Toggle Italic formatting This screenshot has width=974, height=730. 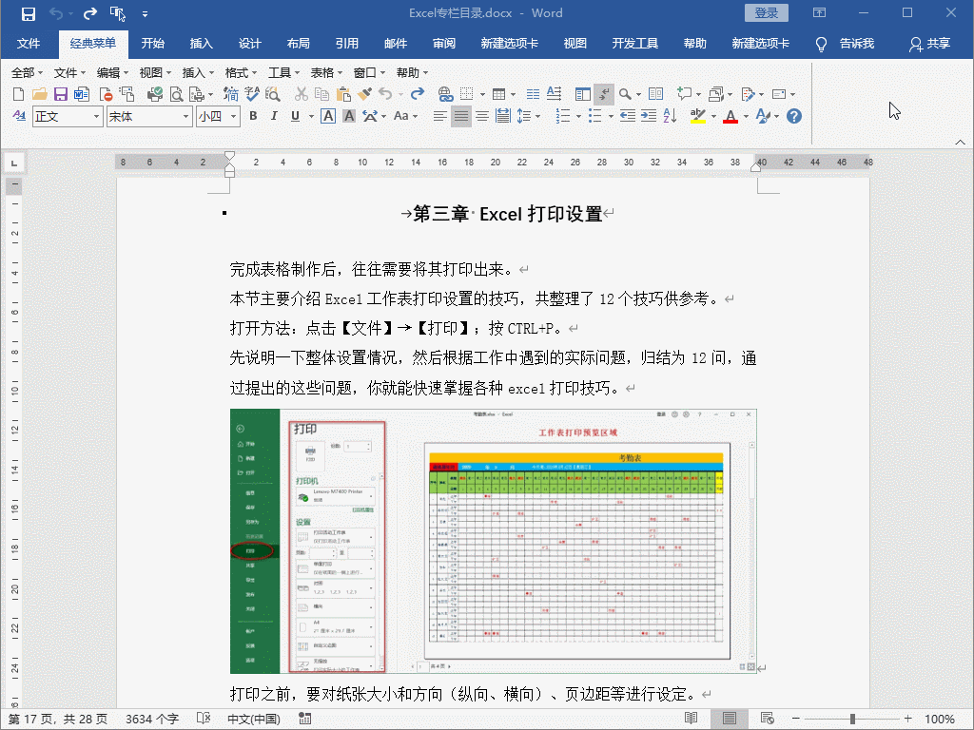(273, 116)
